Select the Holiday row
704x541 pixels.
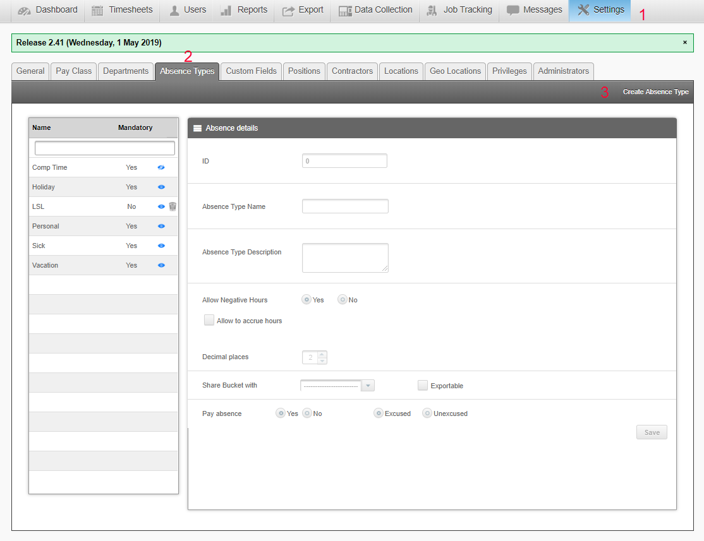pyautogui.click(x=103, y=187)
